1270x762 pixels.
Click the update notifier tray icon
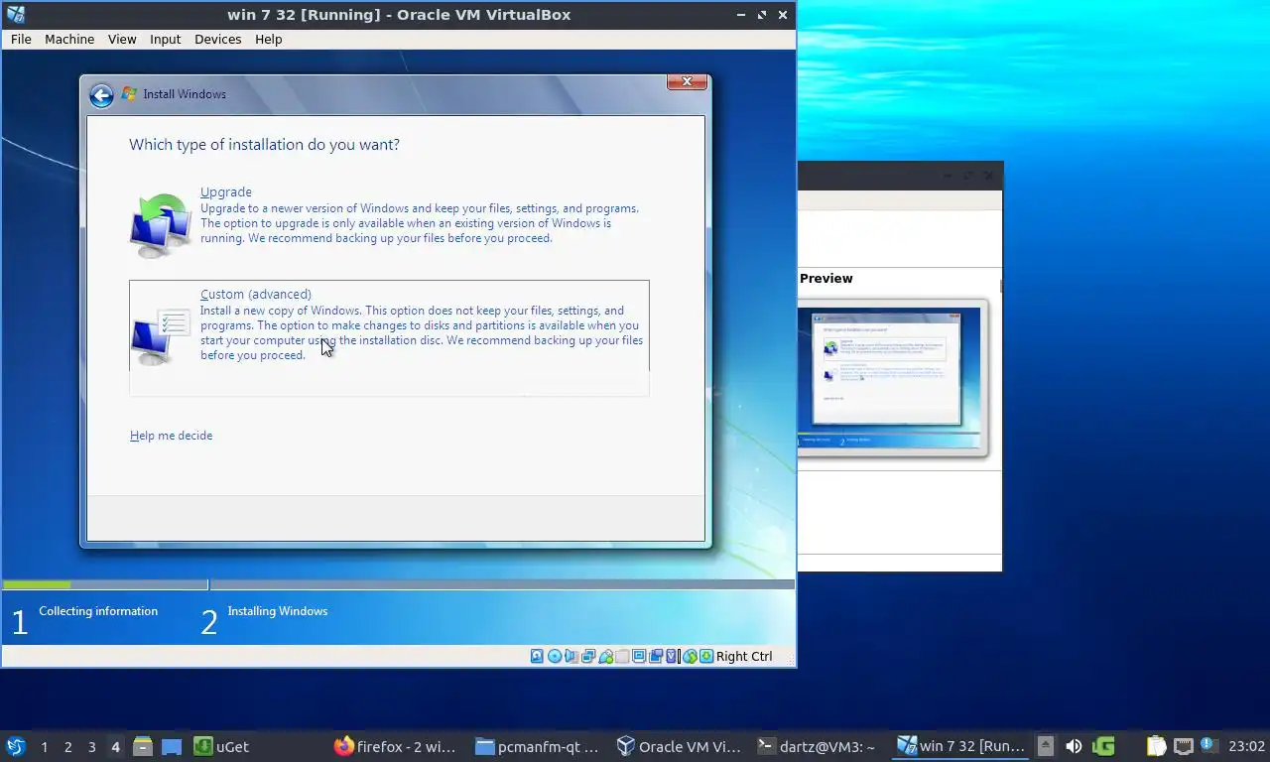pos(1208,744)
